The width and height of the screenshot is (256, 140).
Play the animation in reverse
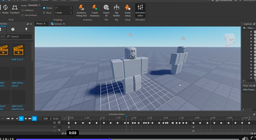(x=17, y=119)
